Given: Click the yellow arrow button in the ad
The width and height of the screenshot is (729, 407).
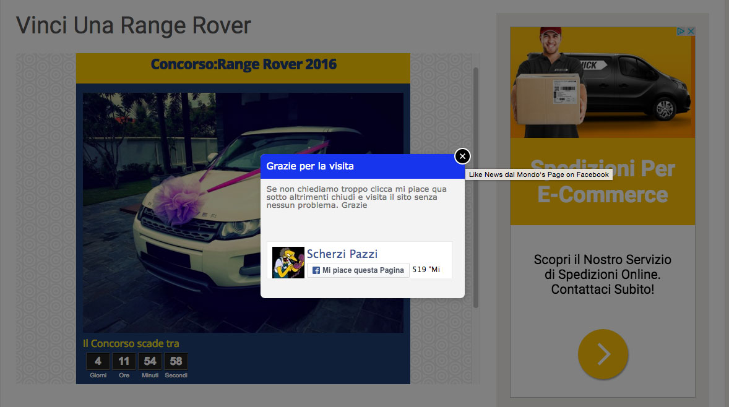Looking at the screenshot, I should [603, 354].
